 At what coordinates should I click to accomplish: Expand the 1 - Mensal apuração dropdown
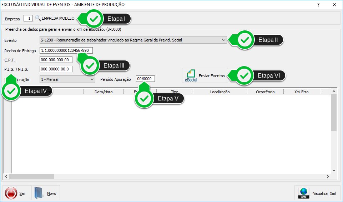pyautogui.click(x=92, y=79)
